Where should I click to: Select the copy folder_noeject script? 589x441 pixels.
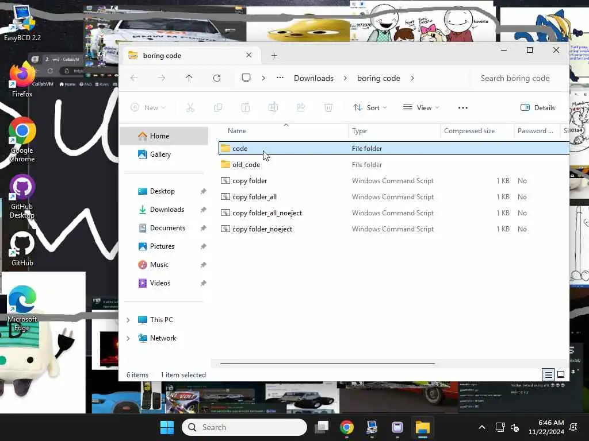coord(393,229)
